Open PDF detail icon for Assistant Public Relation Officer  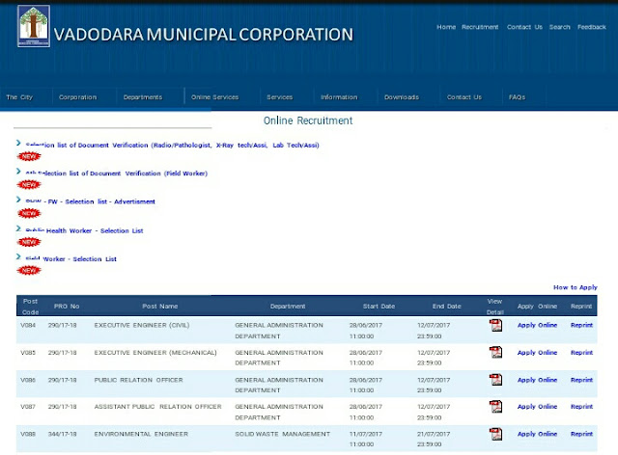(x=495, y=406)
